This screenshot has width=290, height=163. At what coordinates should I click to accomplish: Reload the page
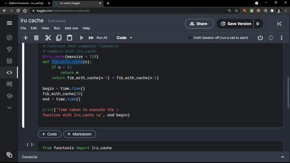pyautogui.click(x=18, y=11)
